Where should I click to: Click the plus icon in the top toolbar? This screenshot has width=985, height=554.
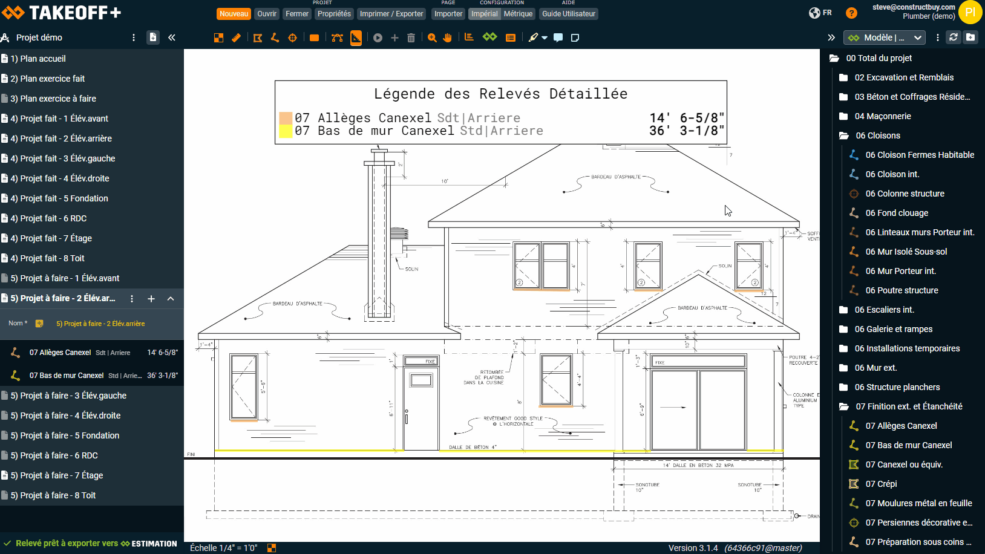(x=394, y=37)
